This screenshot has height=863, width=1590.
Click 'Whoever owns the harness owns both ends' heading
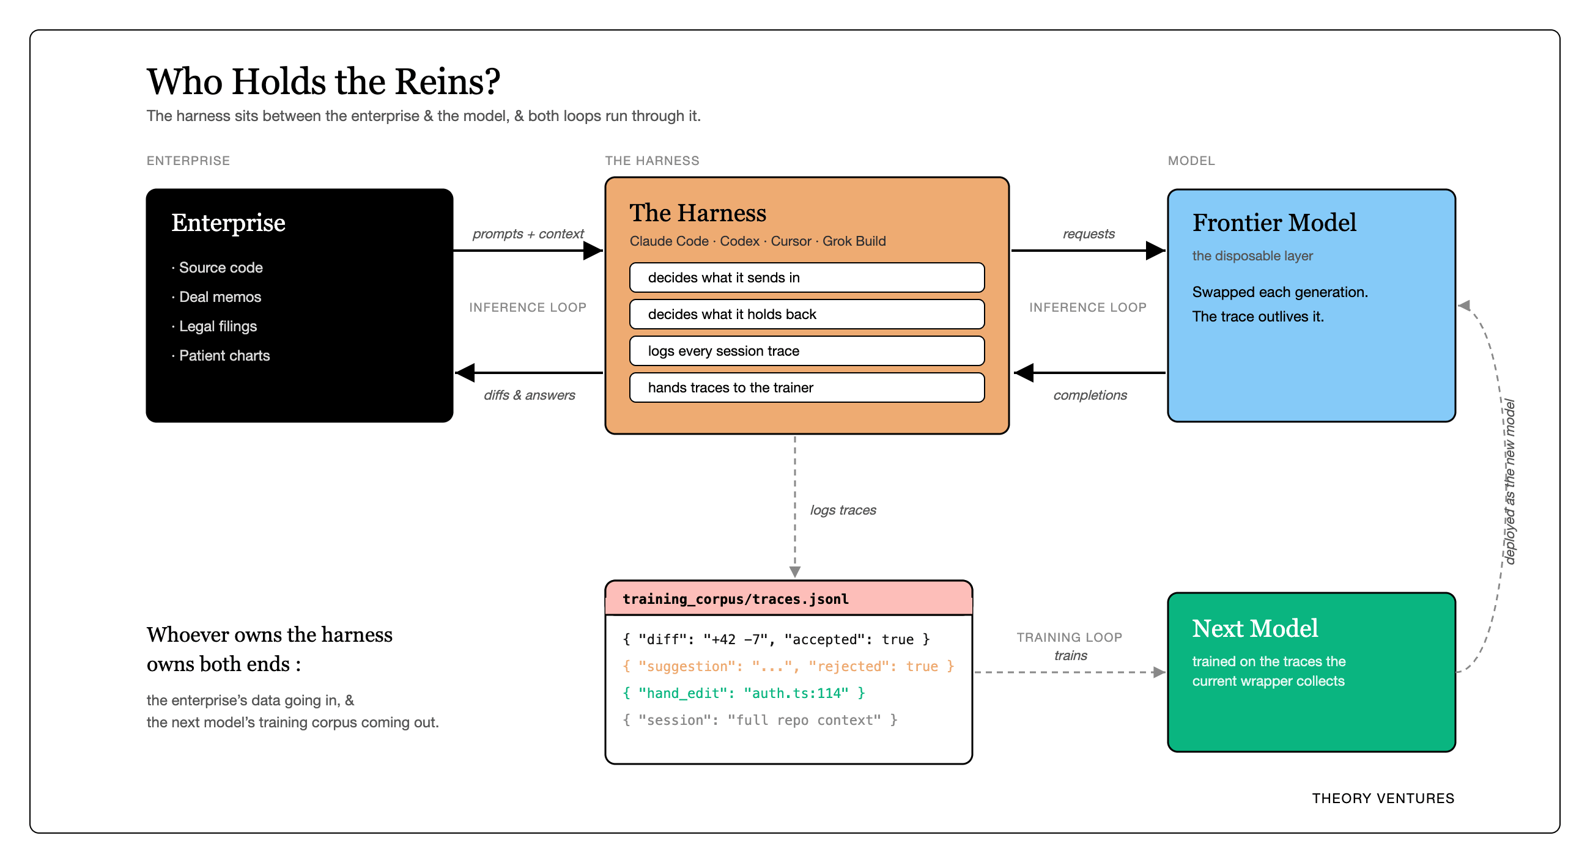269,650
